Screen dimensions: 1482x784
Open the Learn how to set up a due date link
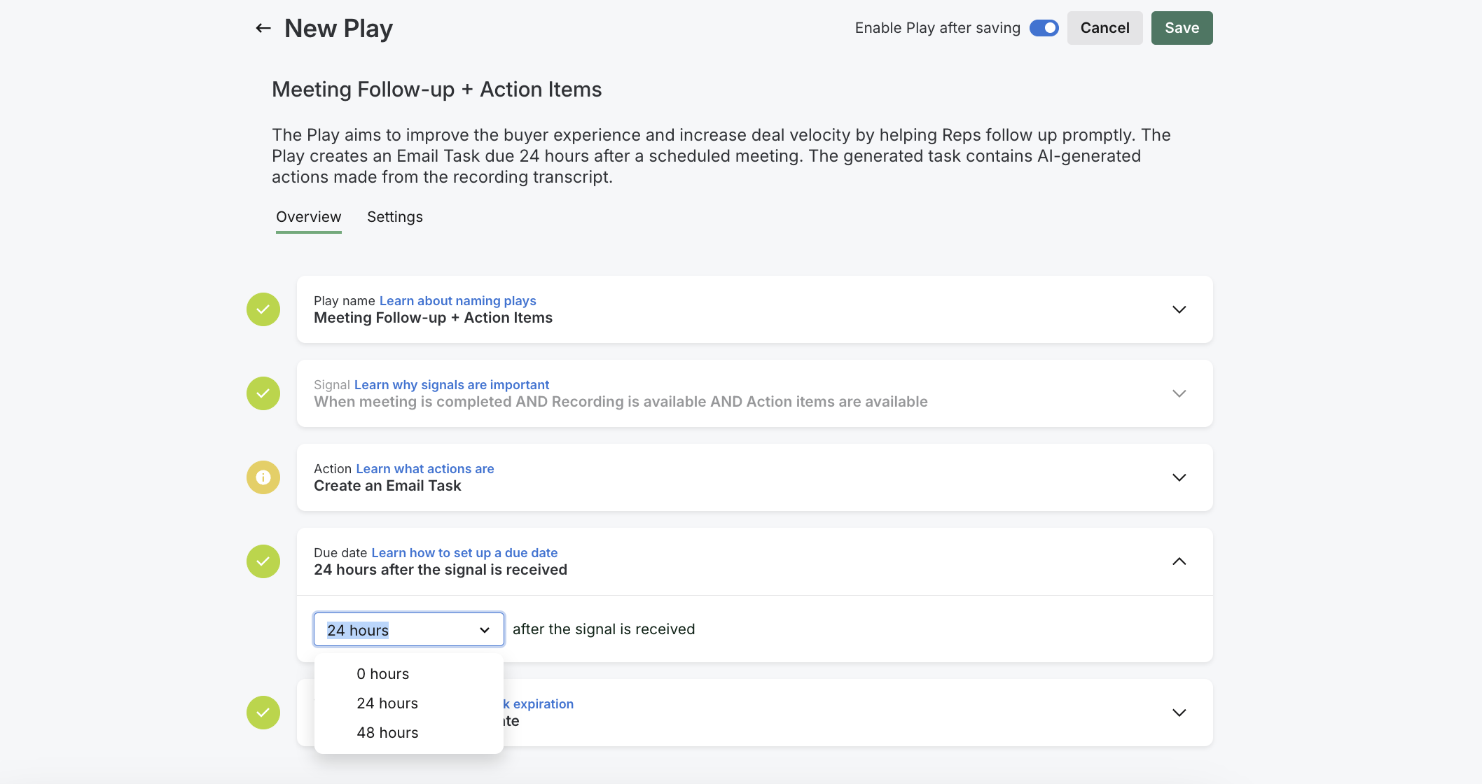coord(464,552)
